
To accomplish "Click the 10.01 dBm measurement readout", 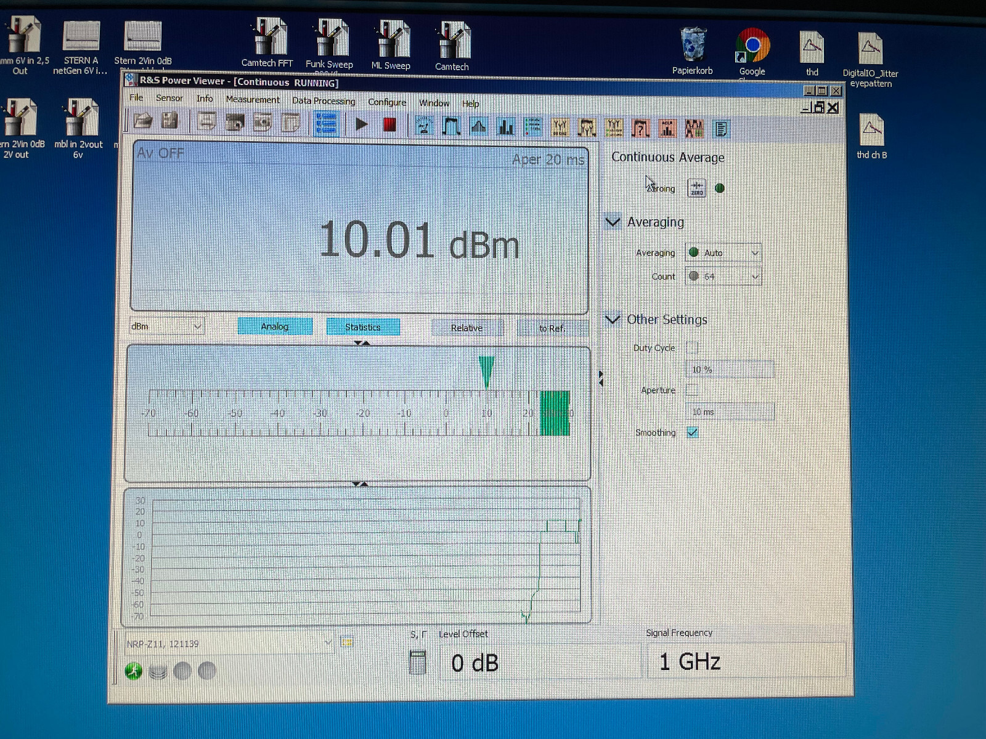I will [419, 240].
